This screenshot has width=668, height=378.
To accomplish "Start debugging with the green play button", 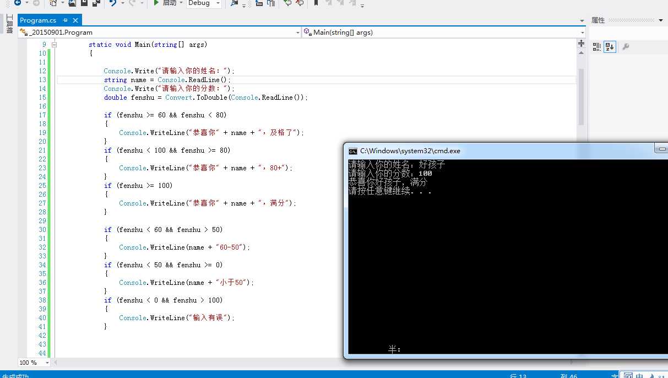I will tap(156, 3).
